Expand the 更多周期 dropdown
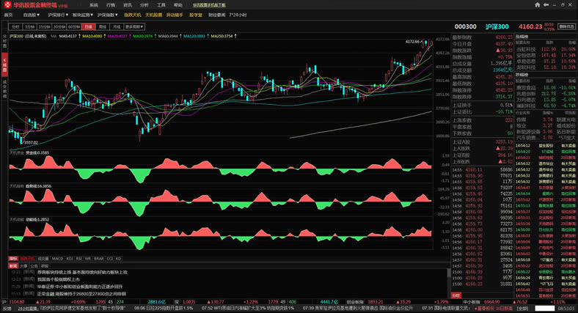Screen dimensions: 578x313 (x=135, y=26)
